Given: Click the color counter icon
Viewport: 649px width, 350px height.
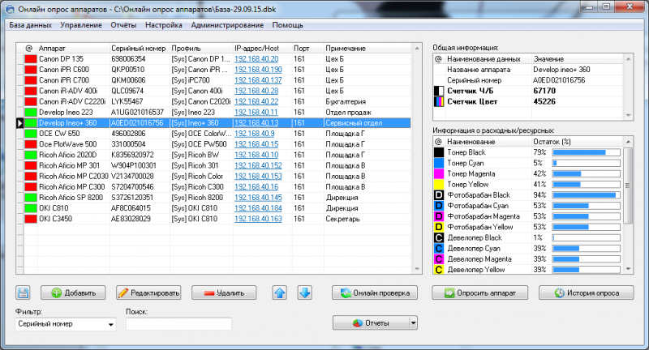Looking at the screenshot, I should coord(439,101).
